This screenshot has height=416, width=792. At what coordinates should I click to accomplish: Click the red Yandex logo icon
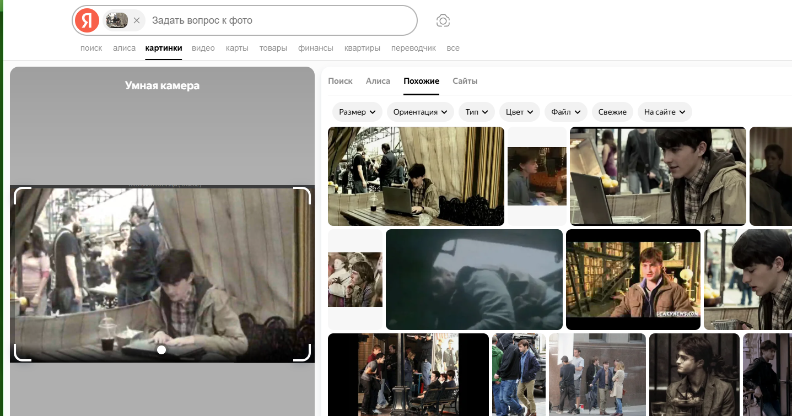point(87,20)
